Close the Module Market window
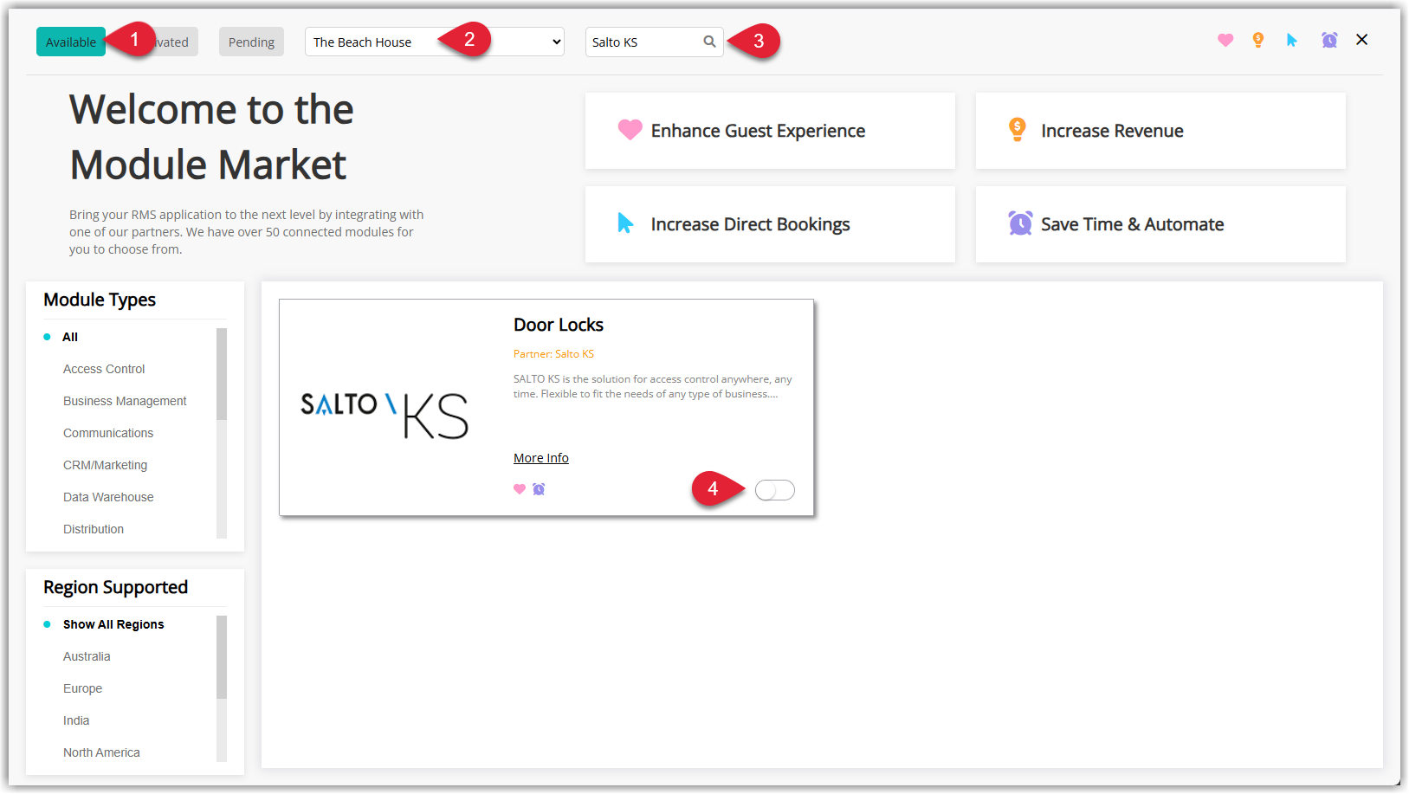The width and height of the screenshot is (1409, 794). click(x=1361, y=40)
